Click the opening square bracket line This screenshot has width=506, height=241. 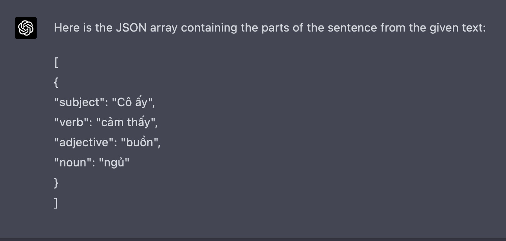pos(56,63)
